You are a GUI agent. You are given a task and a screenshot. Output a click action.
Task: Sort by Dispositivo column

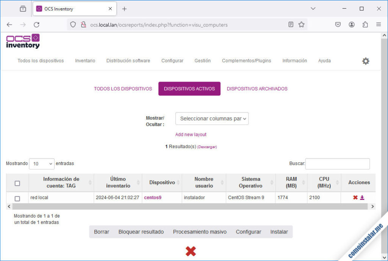click(162, 182)
